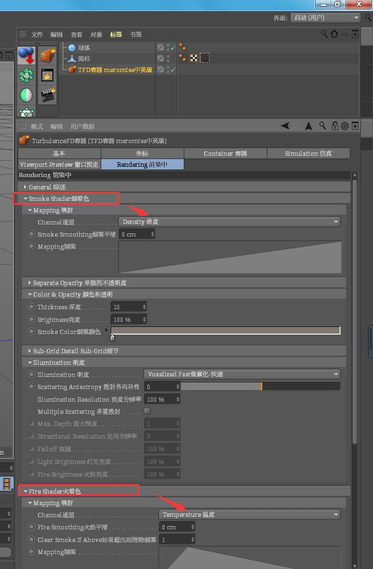Open the Viewport Preview 窗口预览 tab
The image size is (373, 569).
(x=59, y=165)
